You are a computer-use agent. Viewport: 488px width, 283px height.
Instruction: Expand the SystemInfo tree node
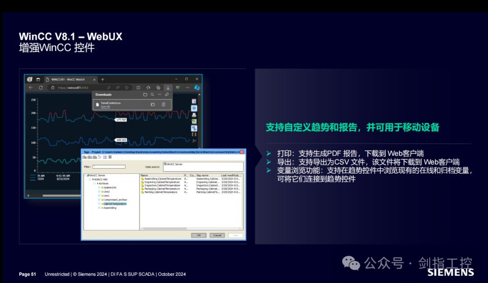pyautogui.click(x=99, y=188)
